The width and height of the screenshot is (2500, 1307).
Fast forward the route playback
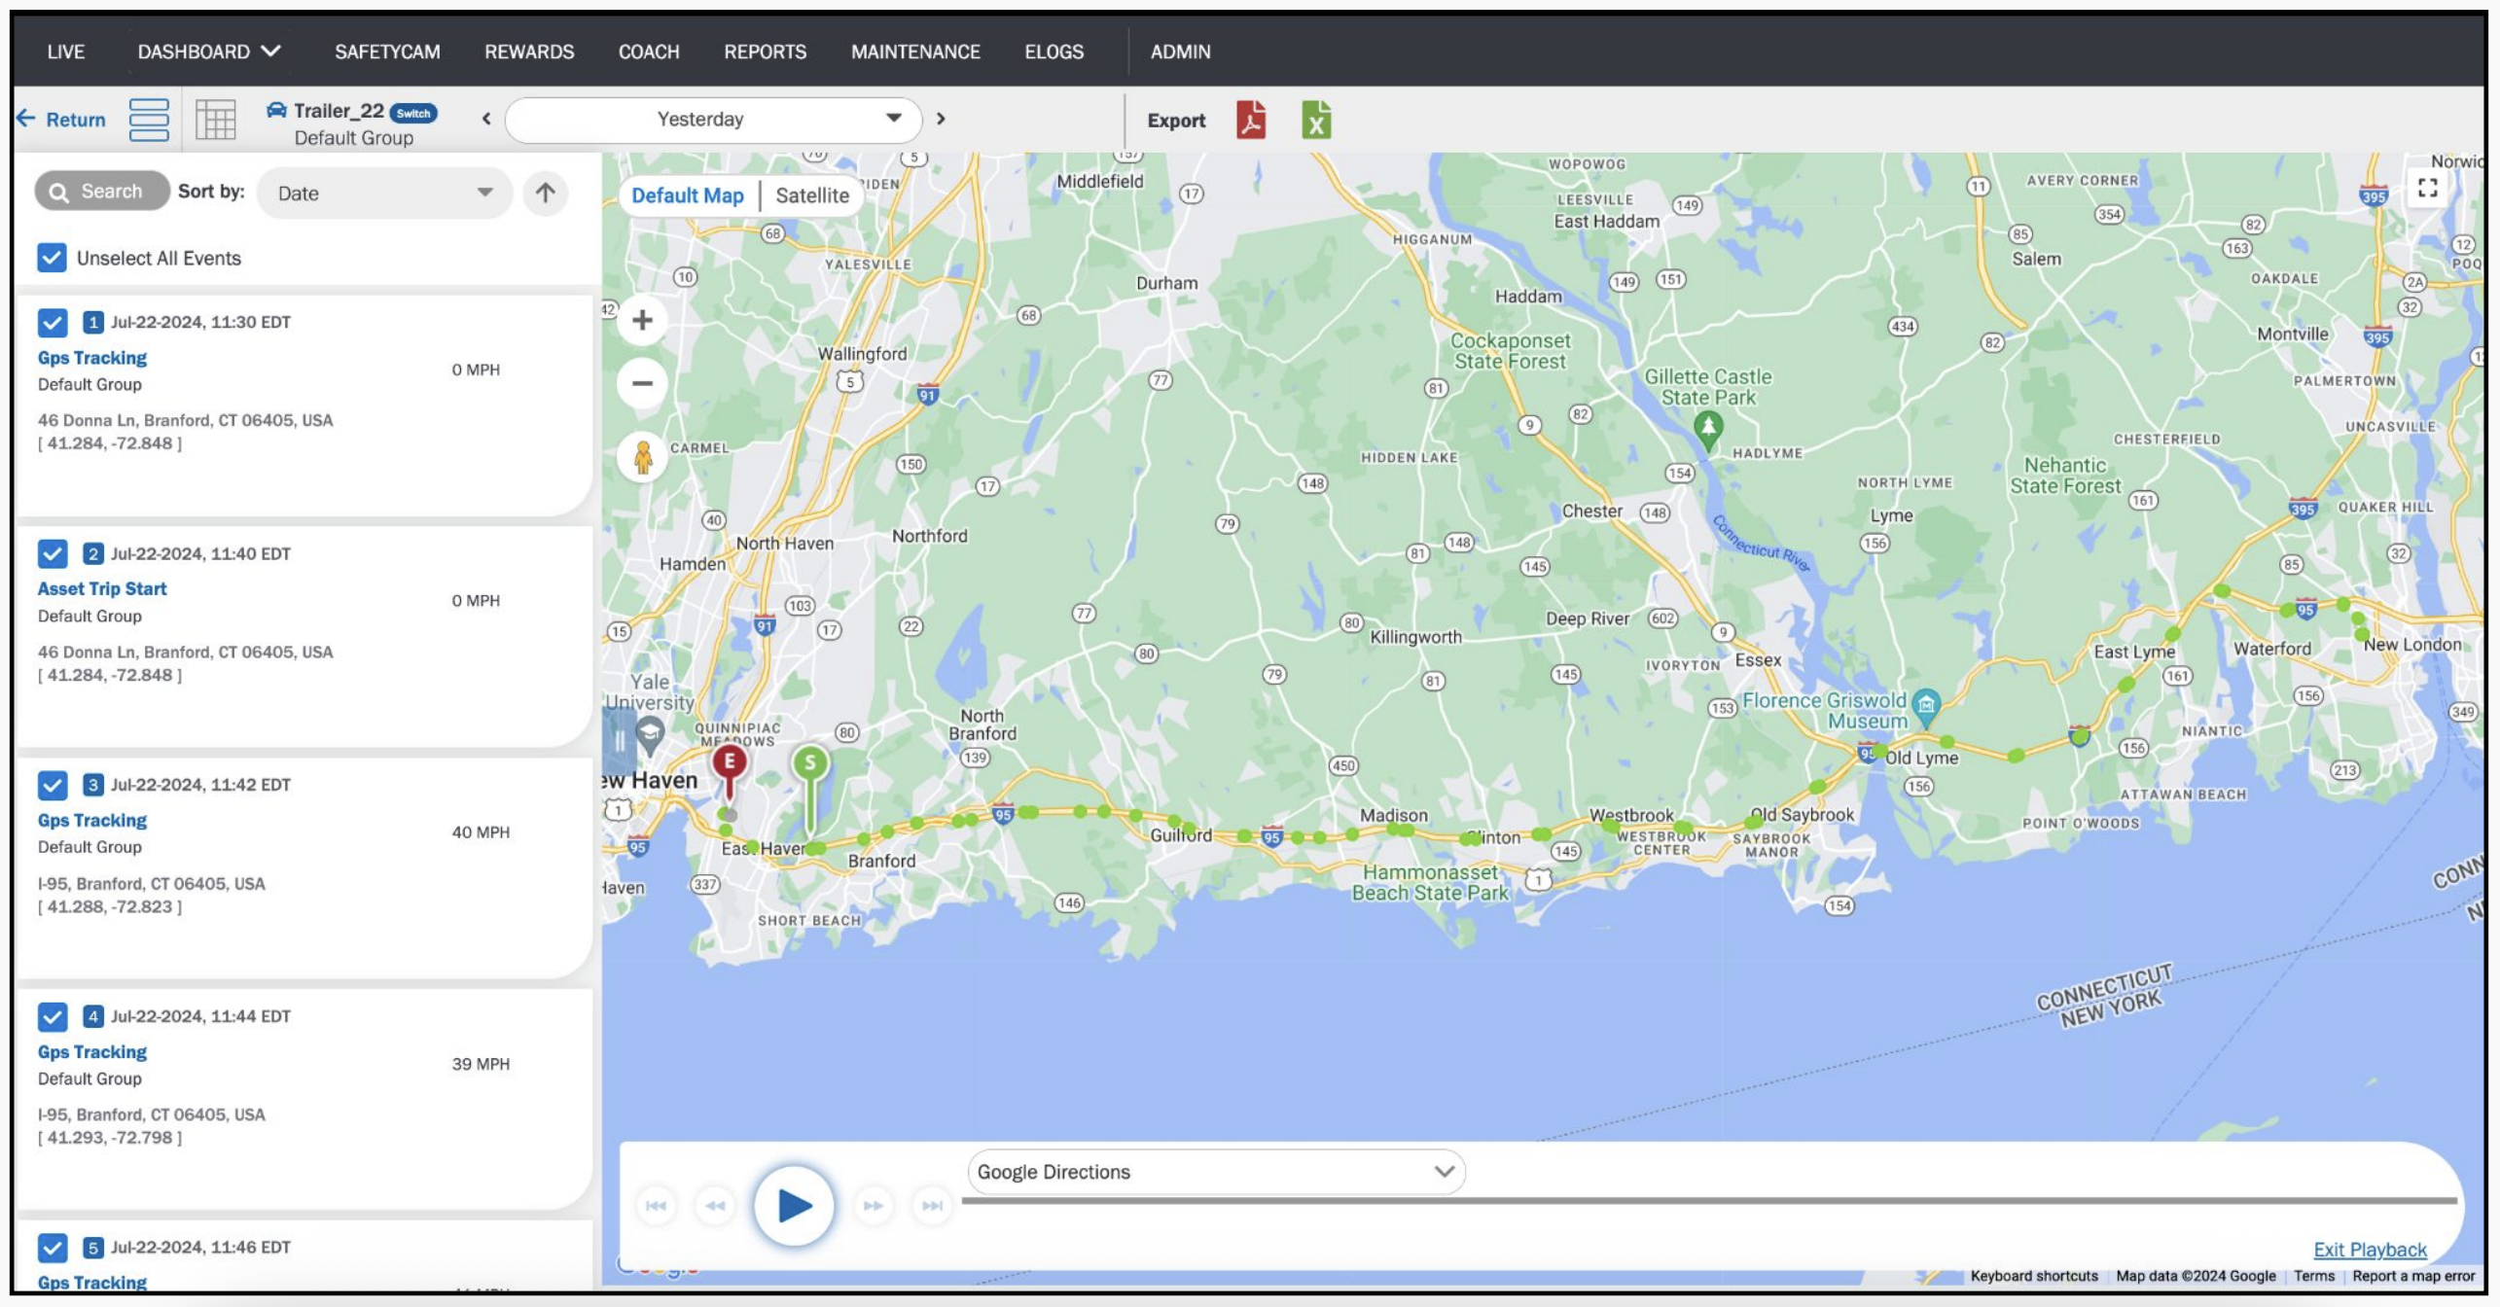[874, 1206]
